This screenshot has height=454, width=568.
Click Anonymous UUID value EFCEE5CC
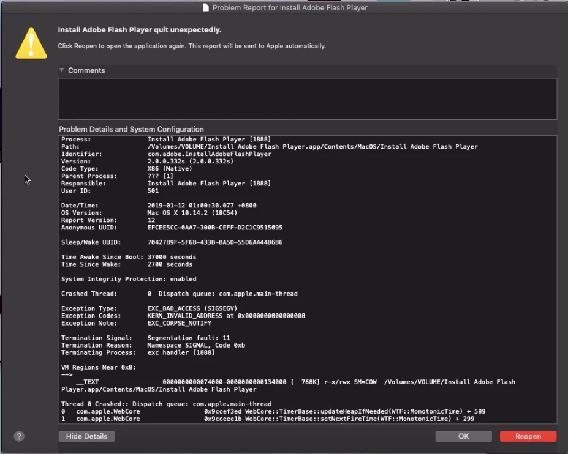coord(215,228)
